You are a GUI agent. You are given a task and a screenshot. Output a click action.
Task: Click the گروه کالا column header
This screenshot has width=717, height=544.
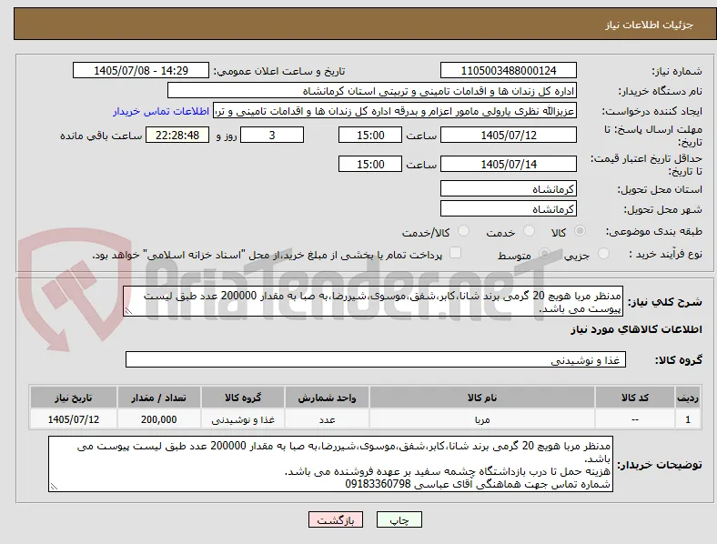pyautogui.click(x=243, y=398)
